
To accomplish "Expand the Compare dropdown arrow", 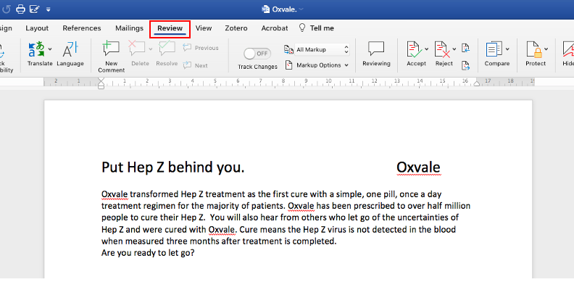I will [507, 49].
